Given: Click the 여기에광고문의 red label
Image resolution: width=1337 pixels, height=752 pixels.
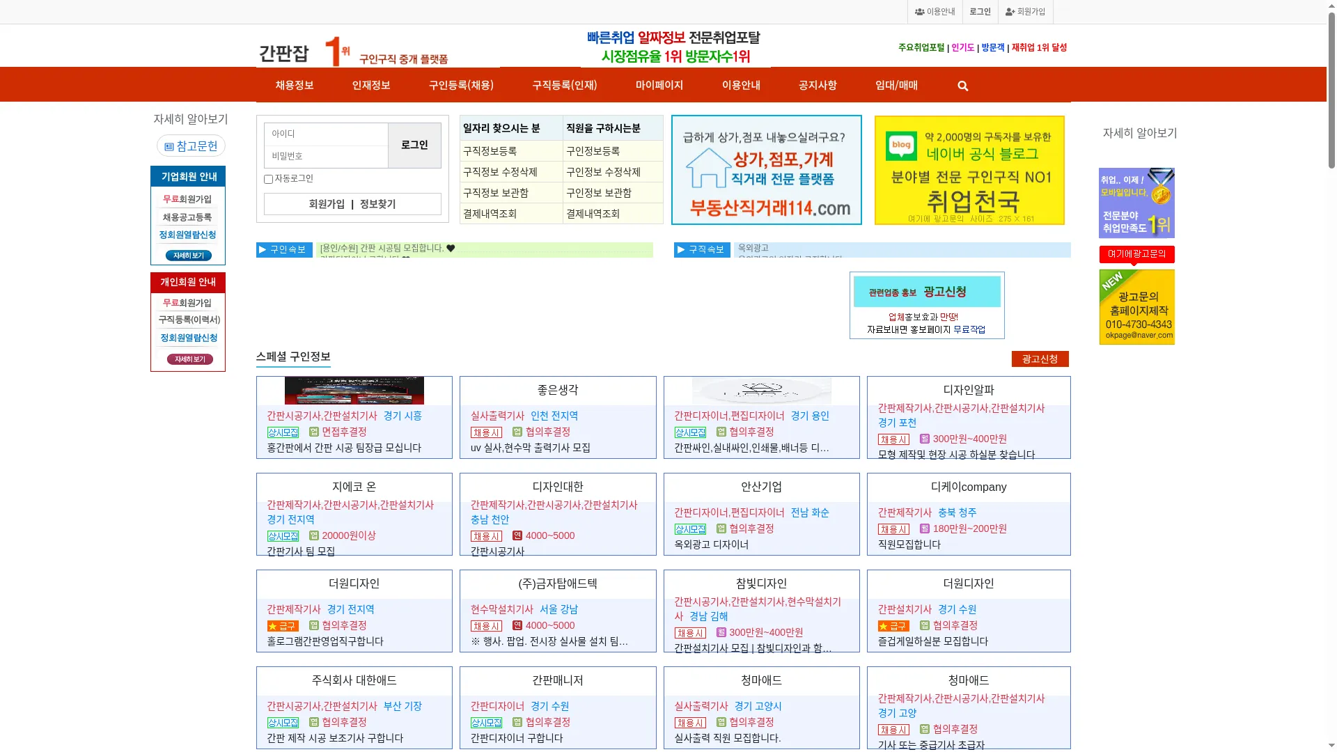Looking at the screenshot, I should coord(1136,254).
